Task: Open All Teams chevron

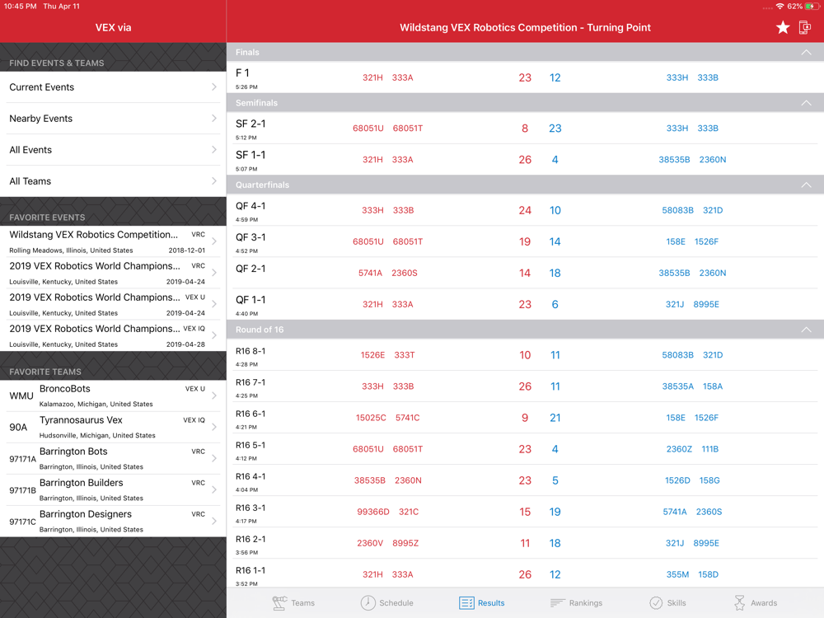Action: 214,180
